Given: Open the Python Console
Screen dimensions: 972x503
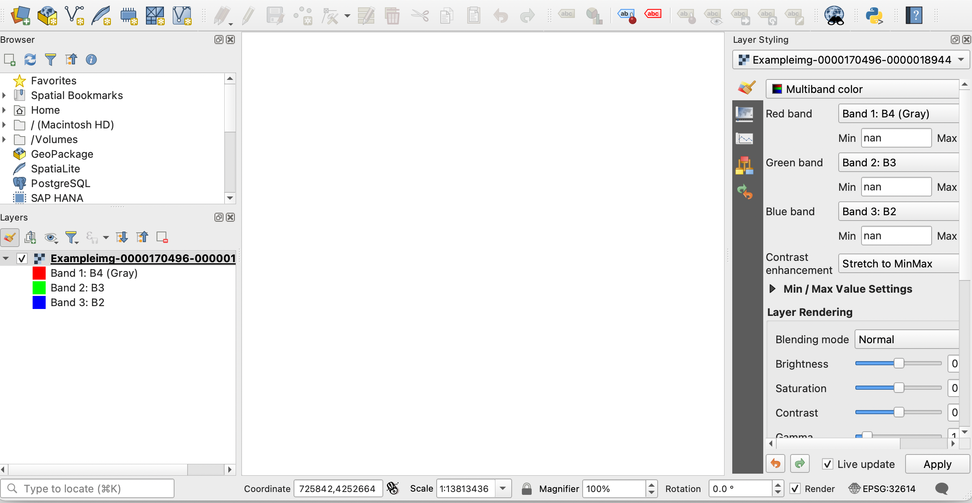Looking at the screenshot, I should [874, 15].
